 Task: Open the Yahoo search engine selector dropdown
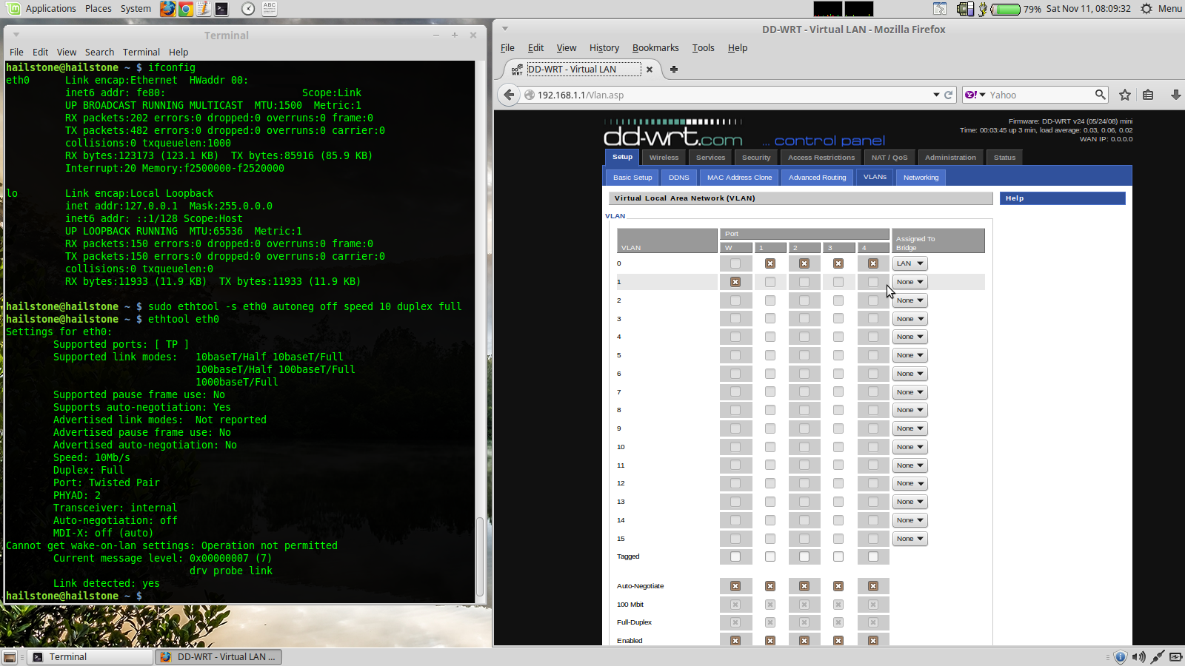[x=975, y=95]
